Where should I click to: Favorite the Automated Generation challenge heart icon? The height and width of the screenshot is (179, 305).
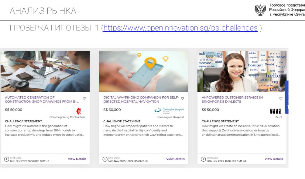[84, 98]
